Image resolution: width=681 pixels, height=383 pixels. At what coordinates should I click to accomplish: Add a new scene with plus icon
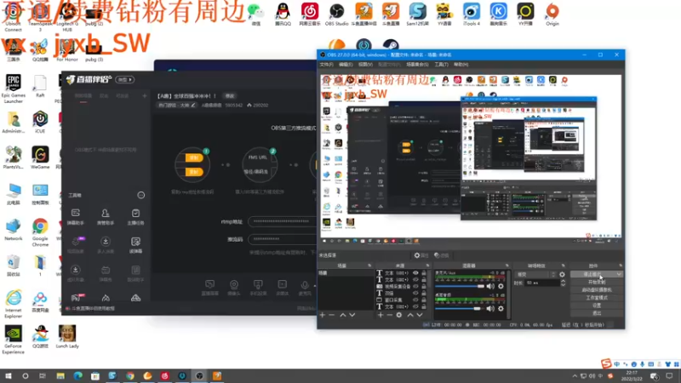click(x=323, y=315)
